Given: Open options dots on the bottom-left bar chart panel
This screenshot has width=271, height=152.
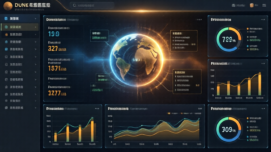Looking at the screenshot, I should tap(97, 108).
